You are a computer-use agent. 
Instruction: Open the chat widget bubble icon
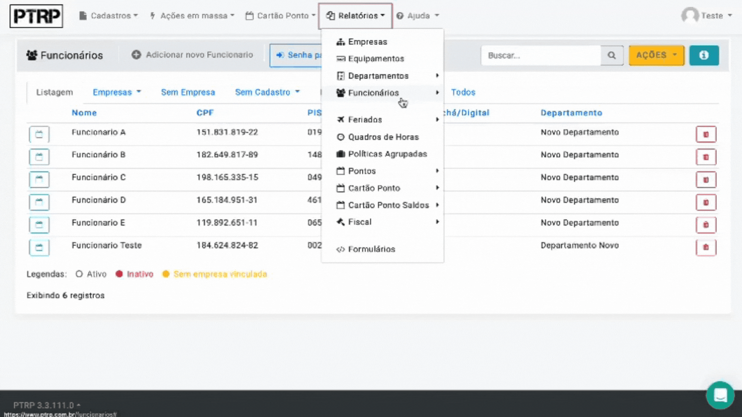720,395
